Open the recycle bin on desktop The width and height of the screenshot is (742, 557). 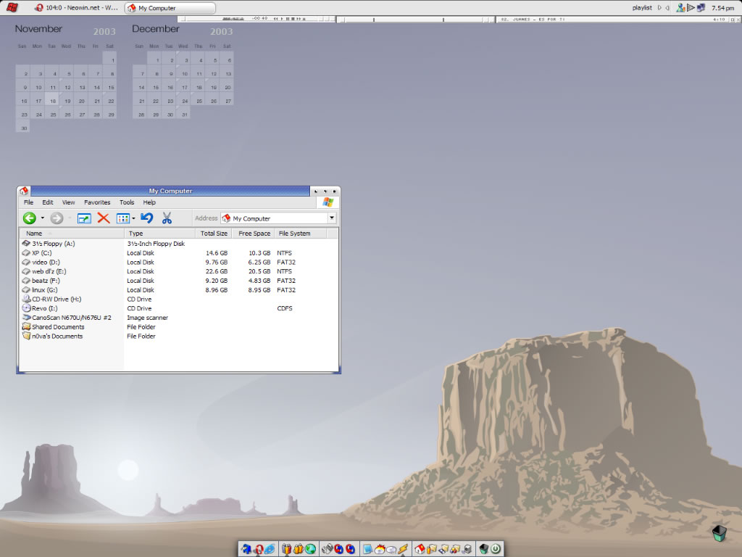(x=718, y=534)
